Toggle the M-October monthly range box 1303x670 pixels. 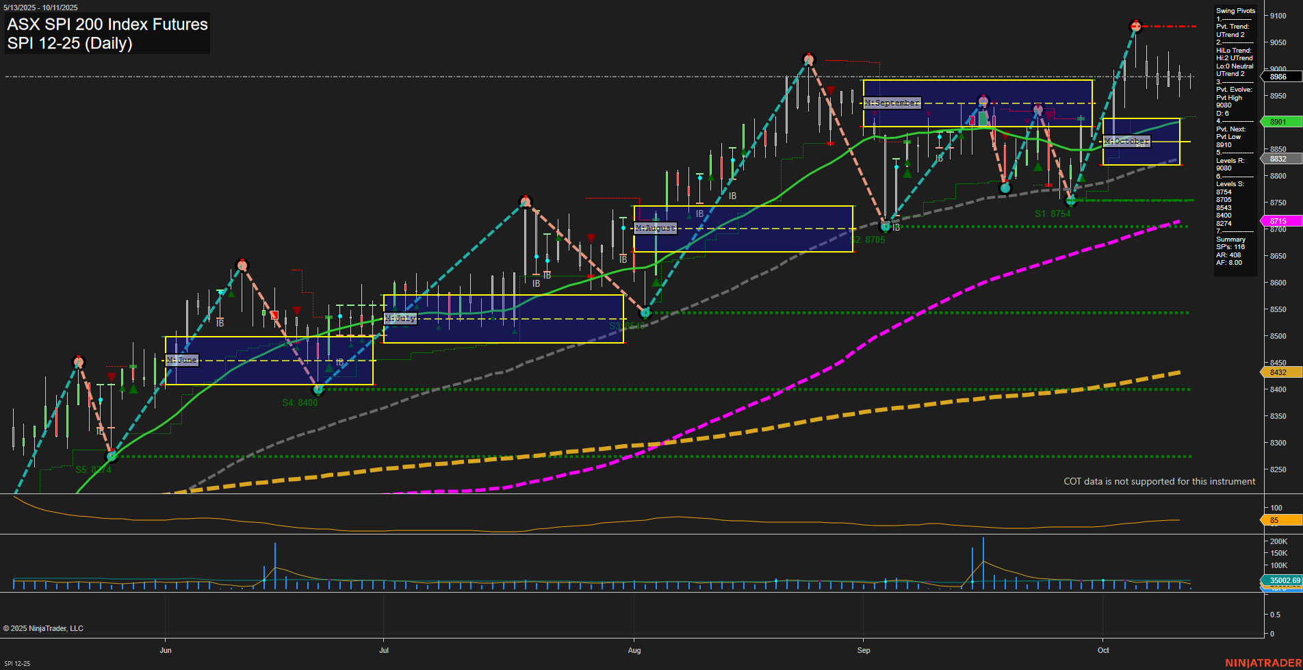(x=1128, y=142)
